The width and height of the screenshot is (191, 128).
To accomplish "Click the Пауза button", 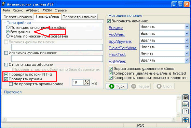I will (x=140, y=86).
